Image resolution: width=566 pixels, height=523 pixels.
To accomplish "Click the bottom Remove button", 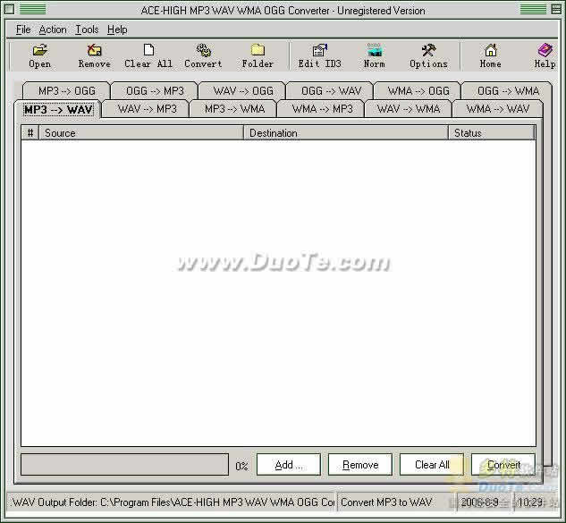I will point(359,465).
